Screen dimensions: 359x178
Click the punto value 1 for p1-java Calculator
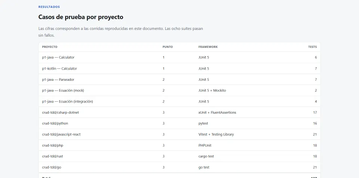click(163, 58)
